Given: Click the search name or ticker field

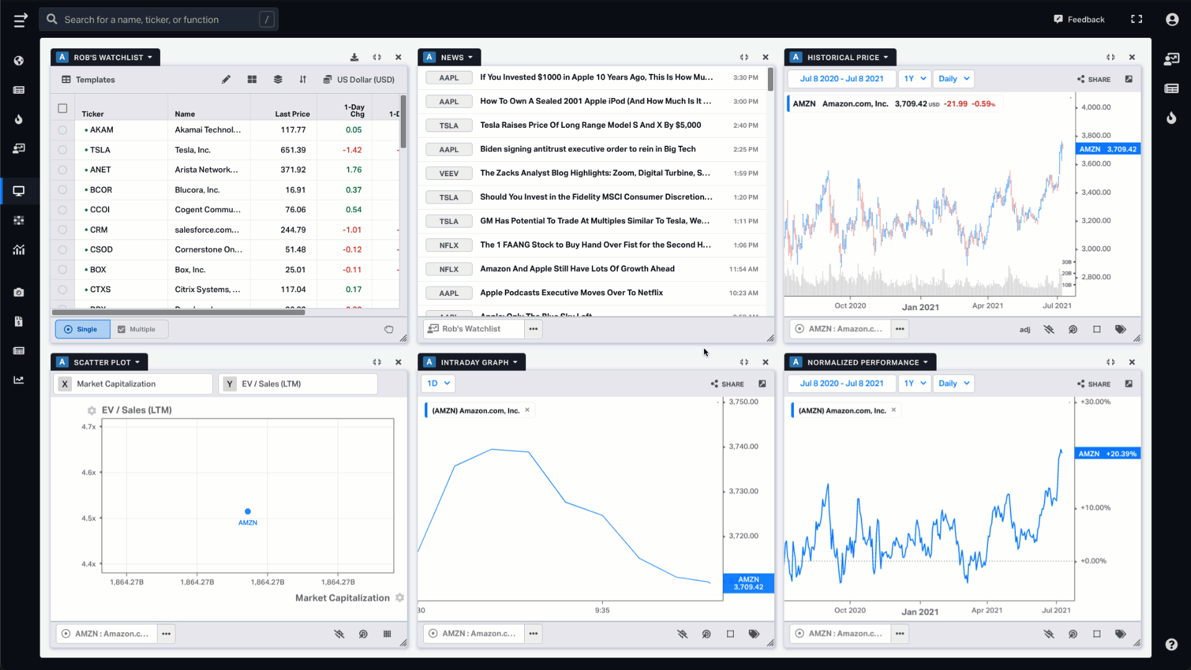Looking at the screenshot, I should [158, 19].
